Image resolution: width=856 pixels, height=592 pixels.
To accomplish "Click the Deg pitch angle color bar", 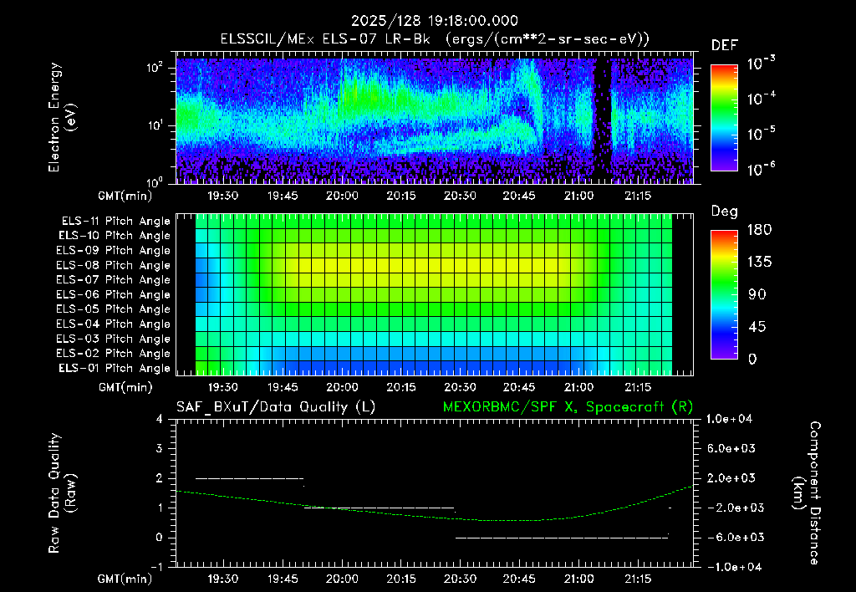I will pyautogui.click(x=724, y=294).
